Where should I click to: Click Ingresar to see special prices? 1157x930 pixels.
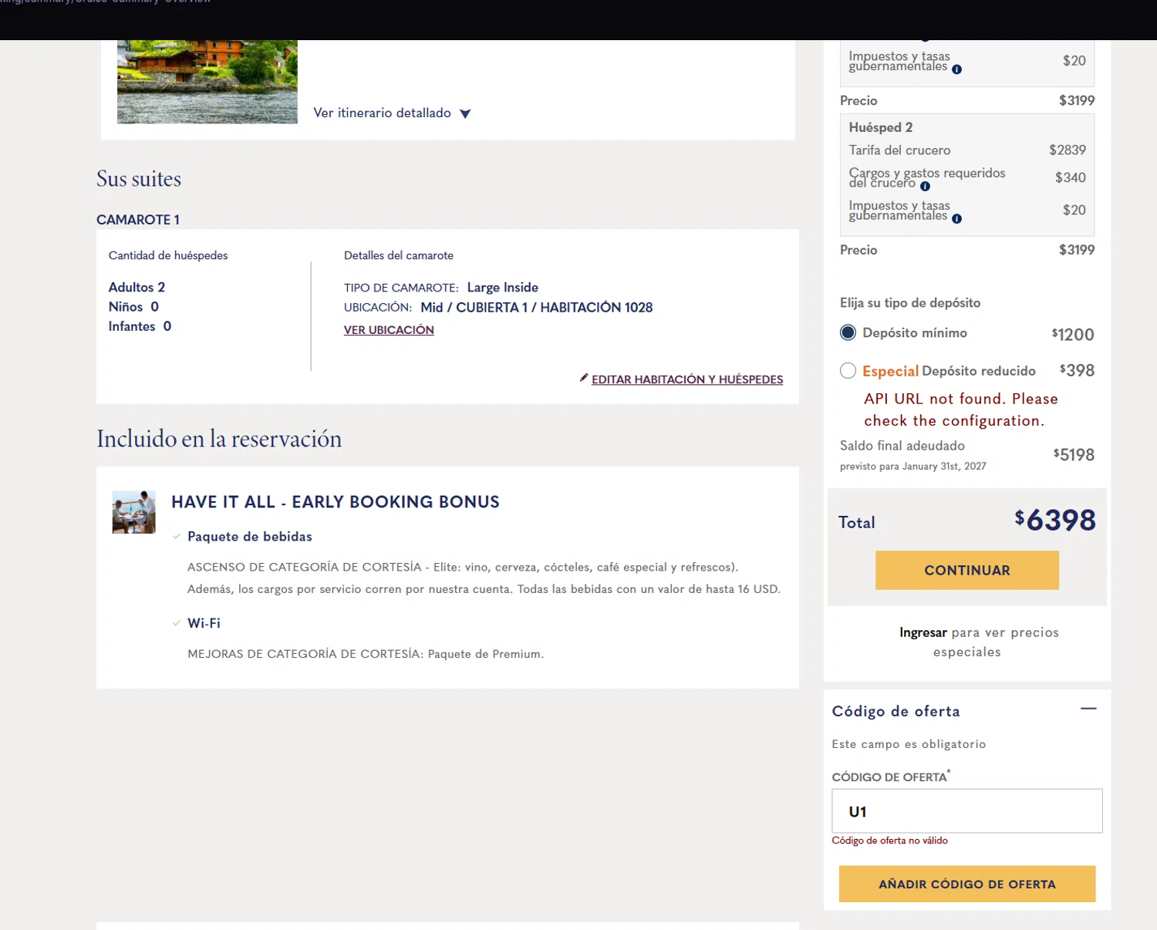[923, 632]
